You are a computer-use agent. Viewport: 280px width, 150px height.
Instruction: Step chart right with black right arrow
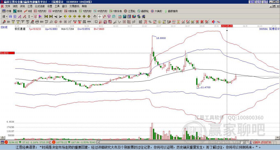point(60,17)
